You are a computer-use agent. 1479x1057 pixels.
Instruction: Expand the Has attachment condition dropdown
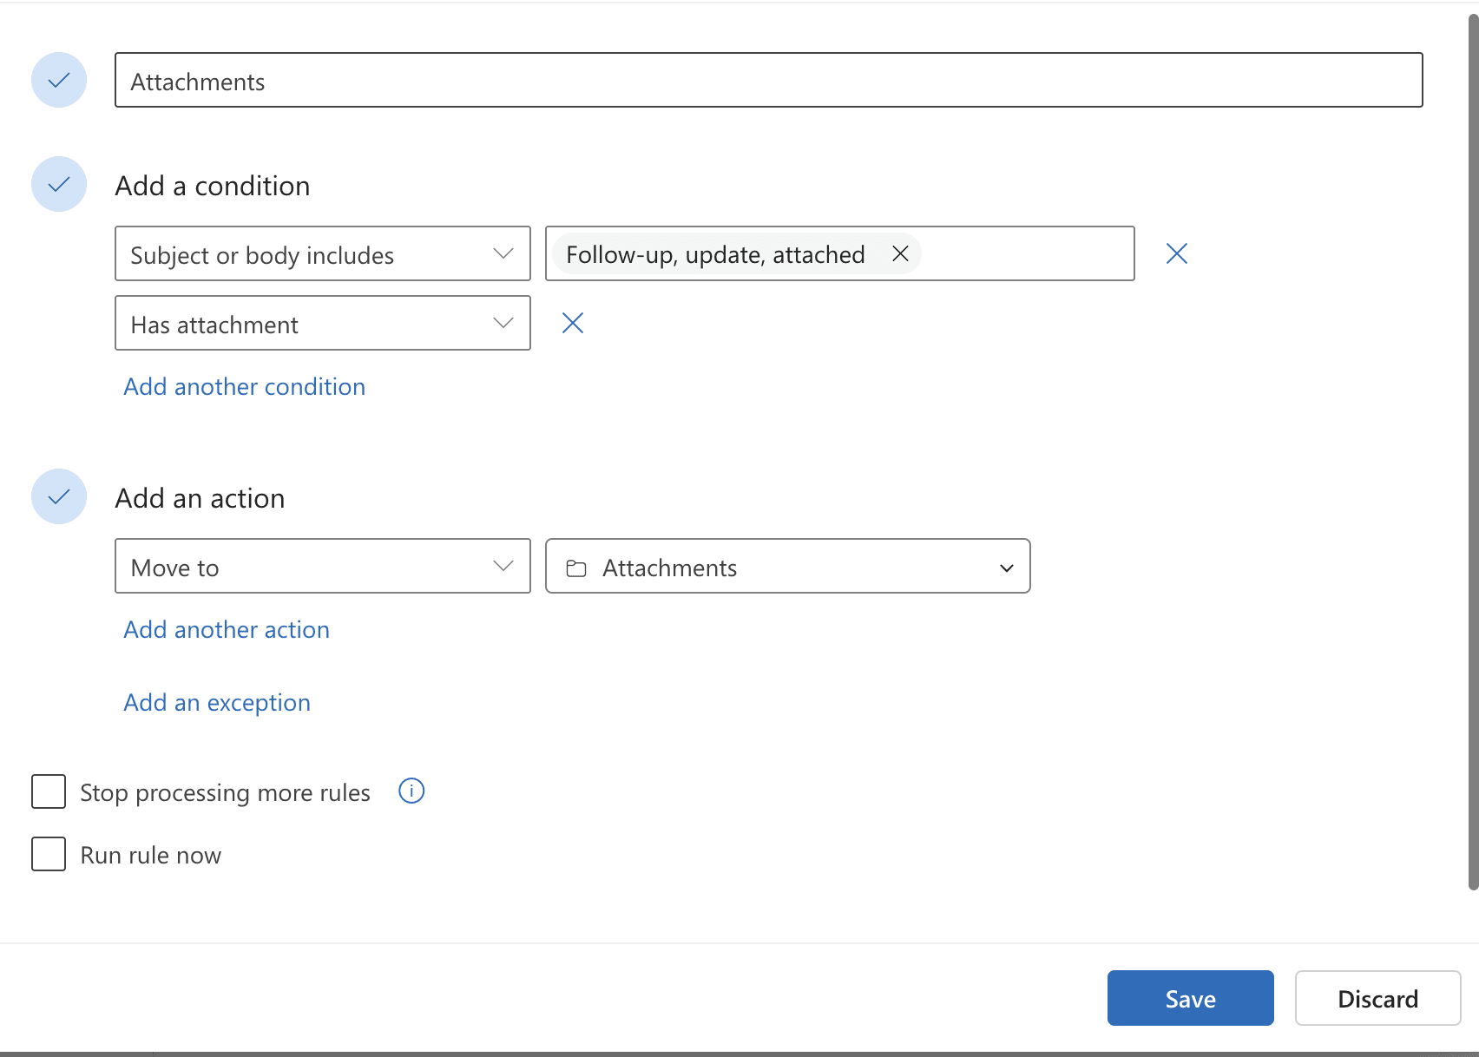coord(322,323)
